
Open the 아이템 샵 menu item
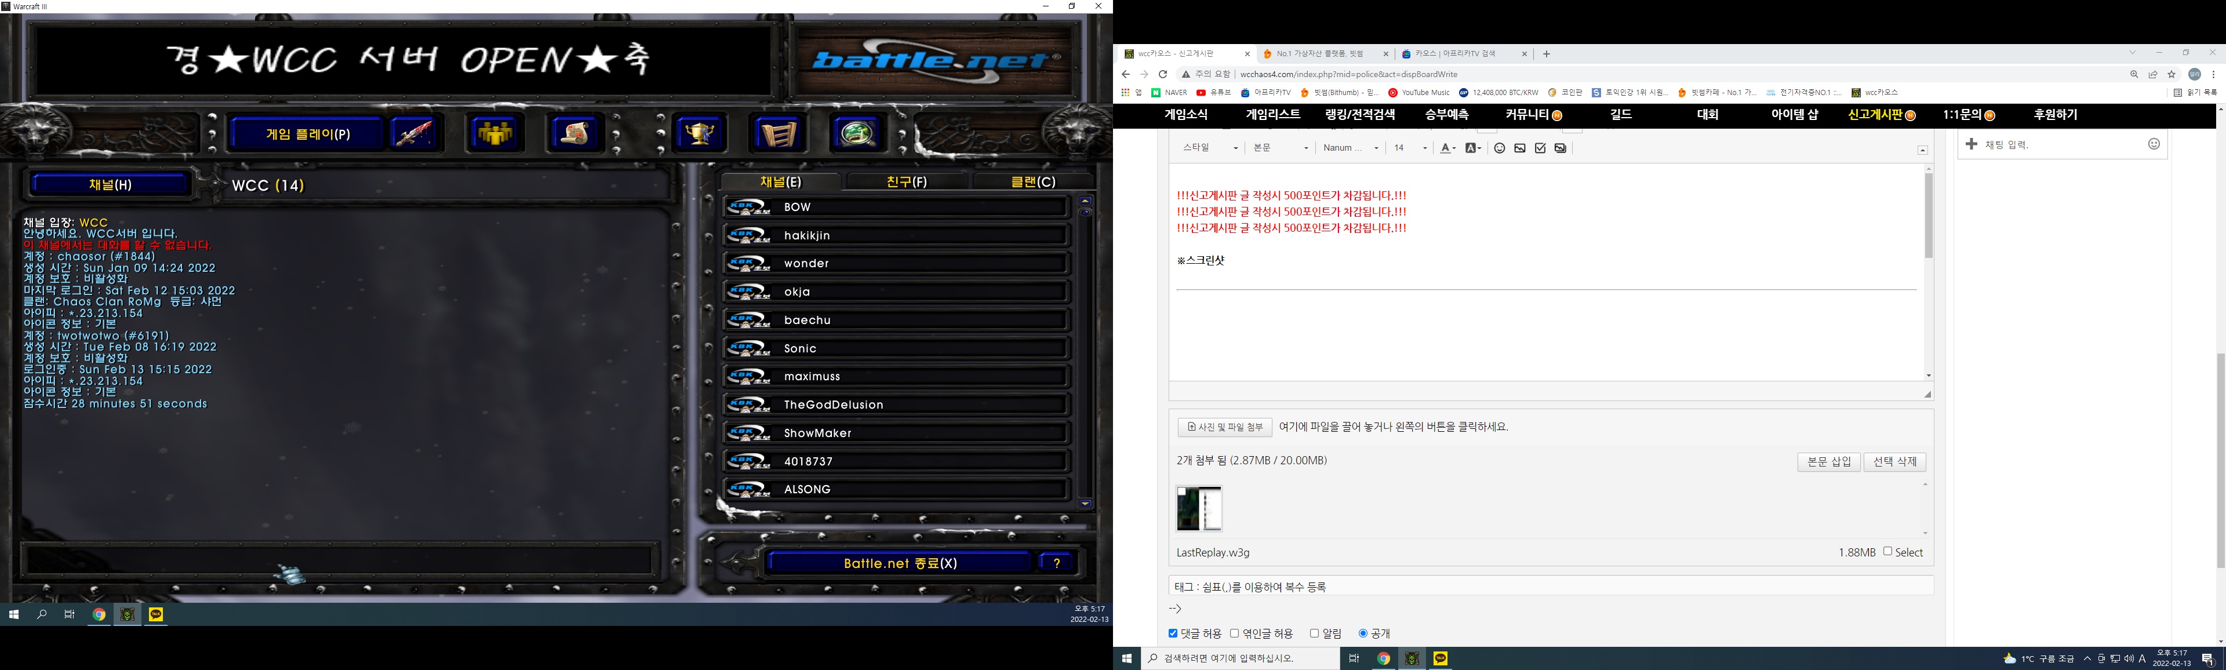[x=1795, y=115]
